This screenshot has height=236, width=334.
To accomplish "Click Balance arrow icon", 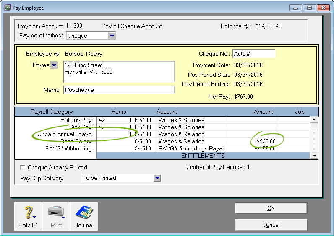I will (246, 26).
